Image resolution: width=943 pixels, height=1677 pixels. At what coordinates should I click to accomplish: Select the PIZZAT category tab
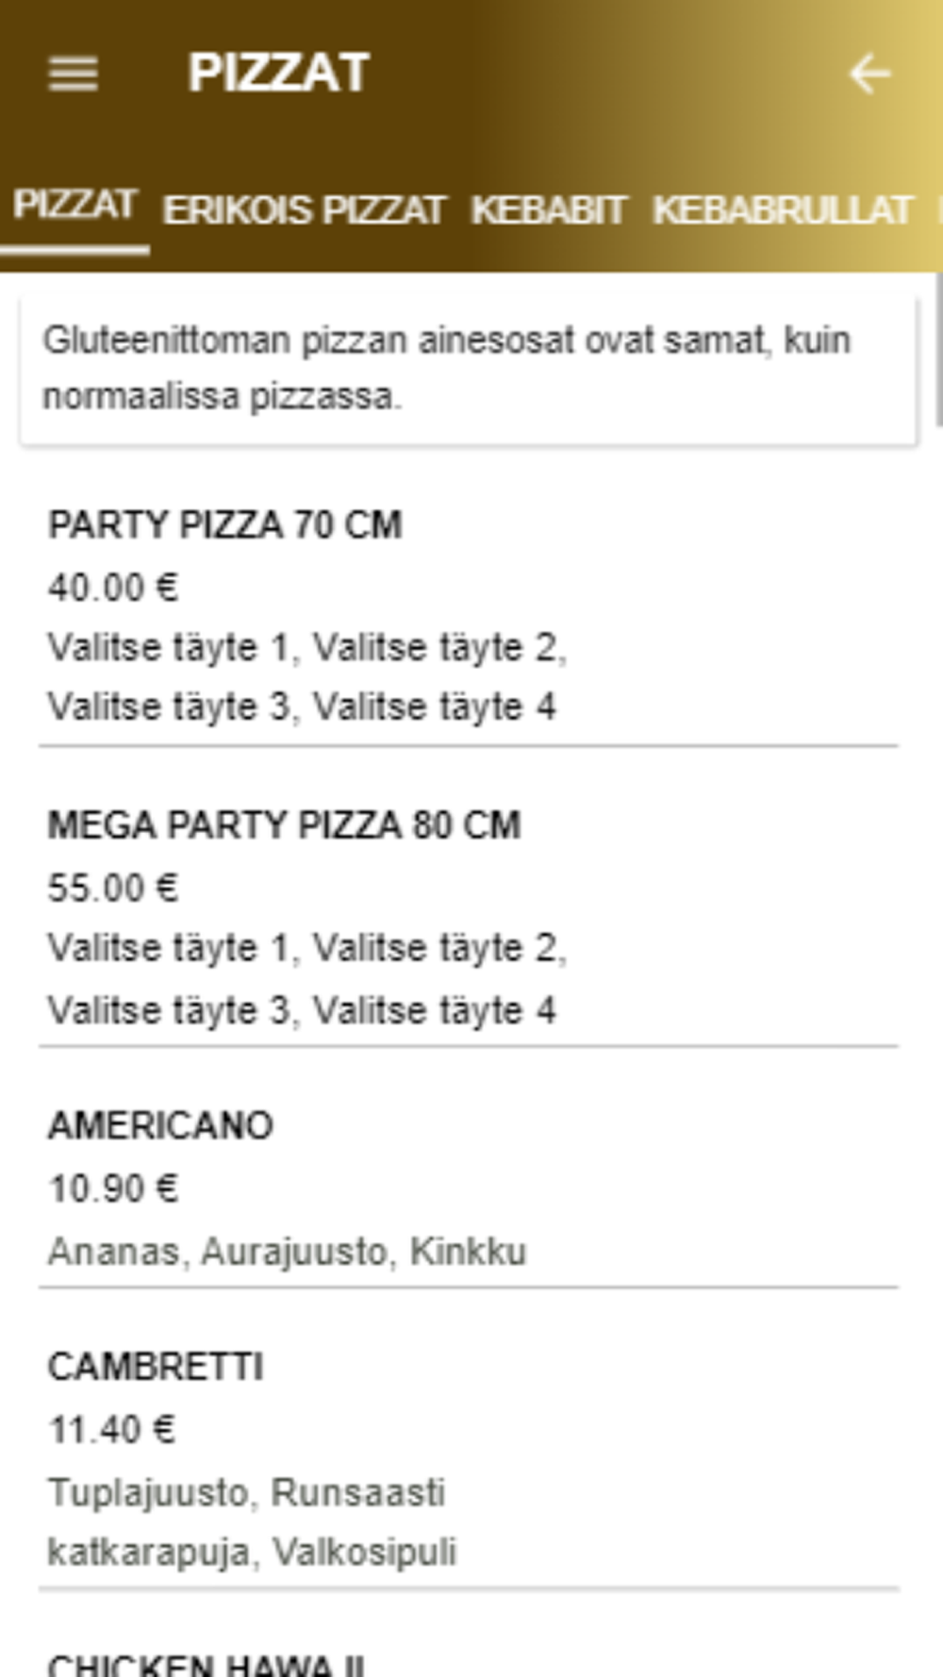pos(75,207)
